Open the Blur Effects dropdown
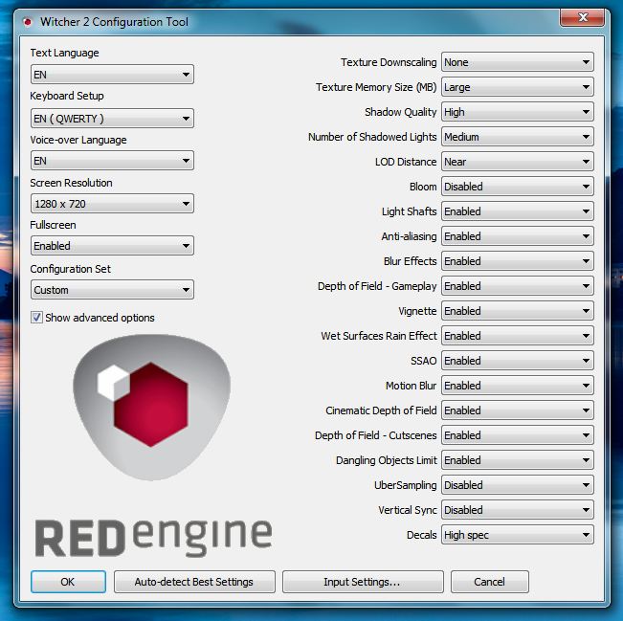This screenshot has height=621, width=623. point(518,261)
